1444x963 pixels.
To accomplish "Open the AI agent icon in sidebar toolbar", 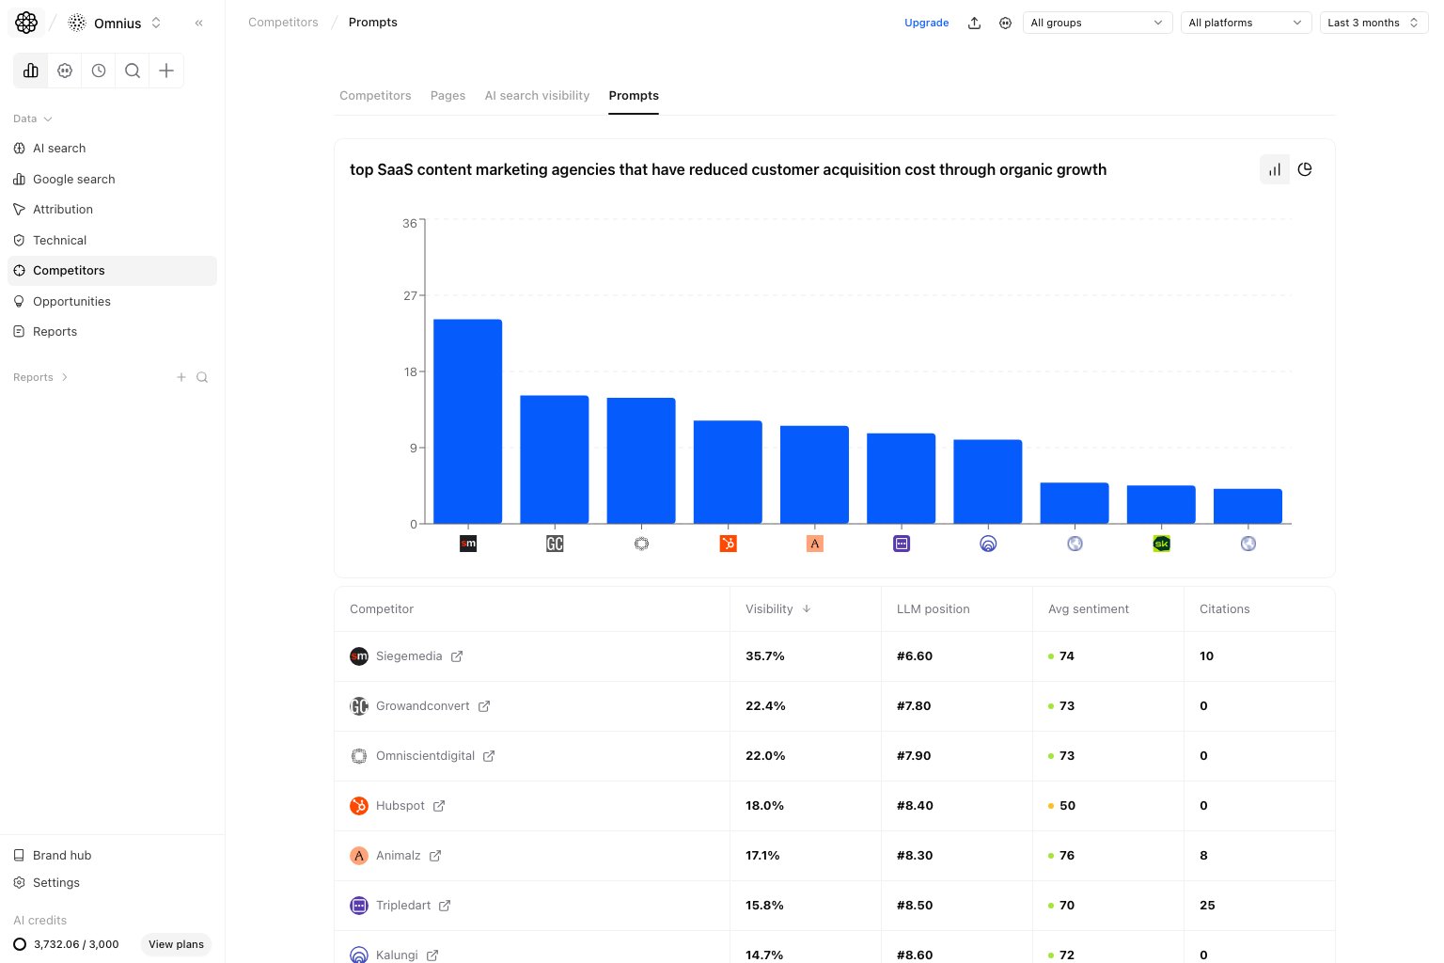I will 65,71.
